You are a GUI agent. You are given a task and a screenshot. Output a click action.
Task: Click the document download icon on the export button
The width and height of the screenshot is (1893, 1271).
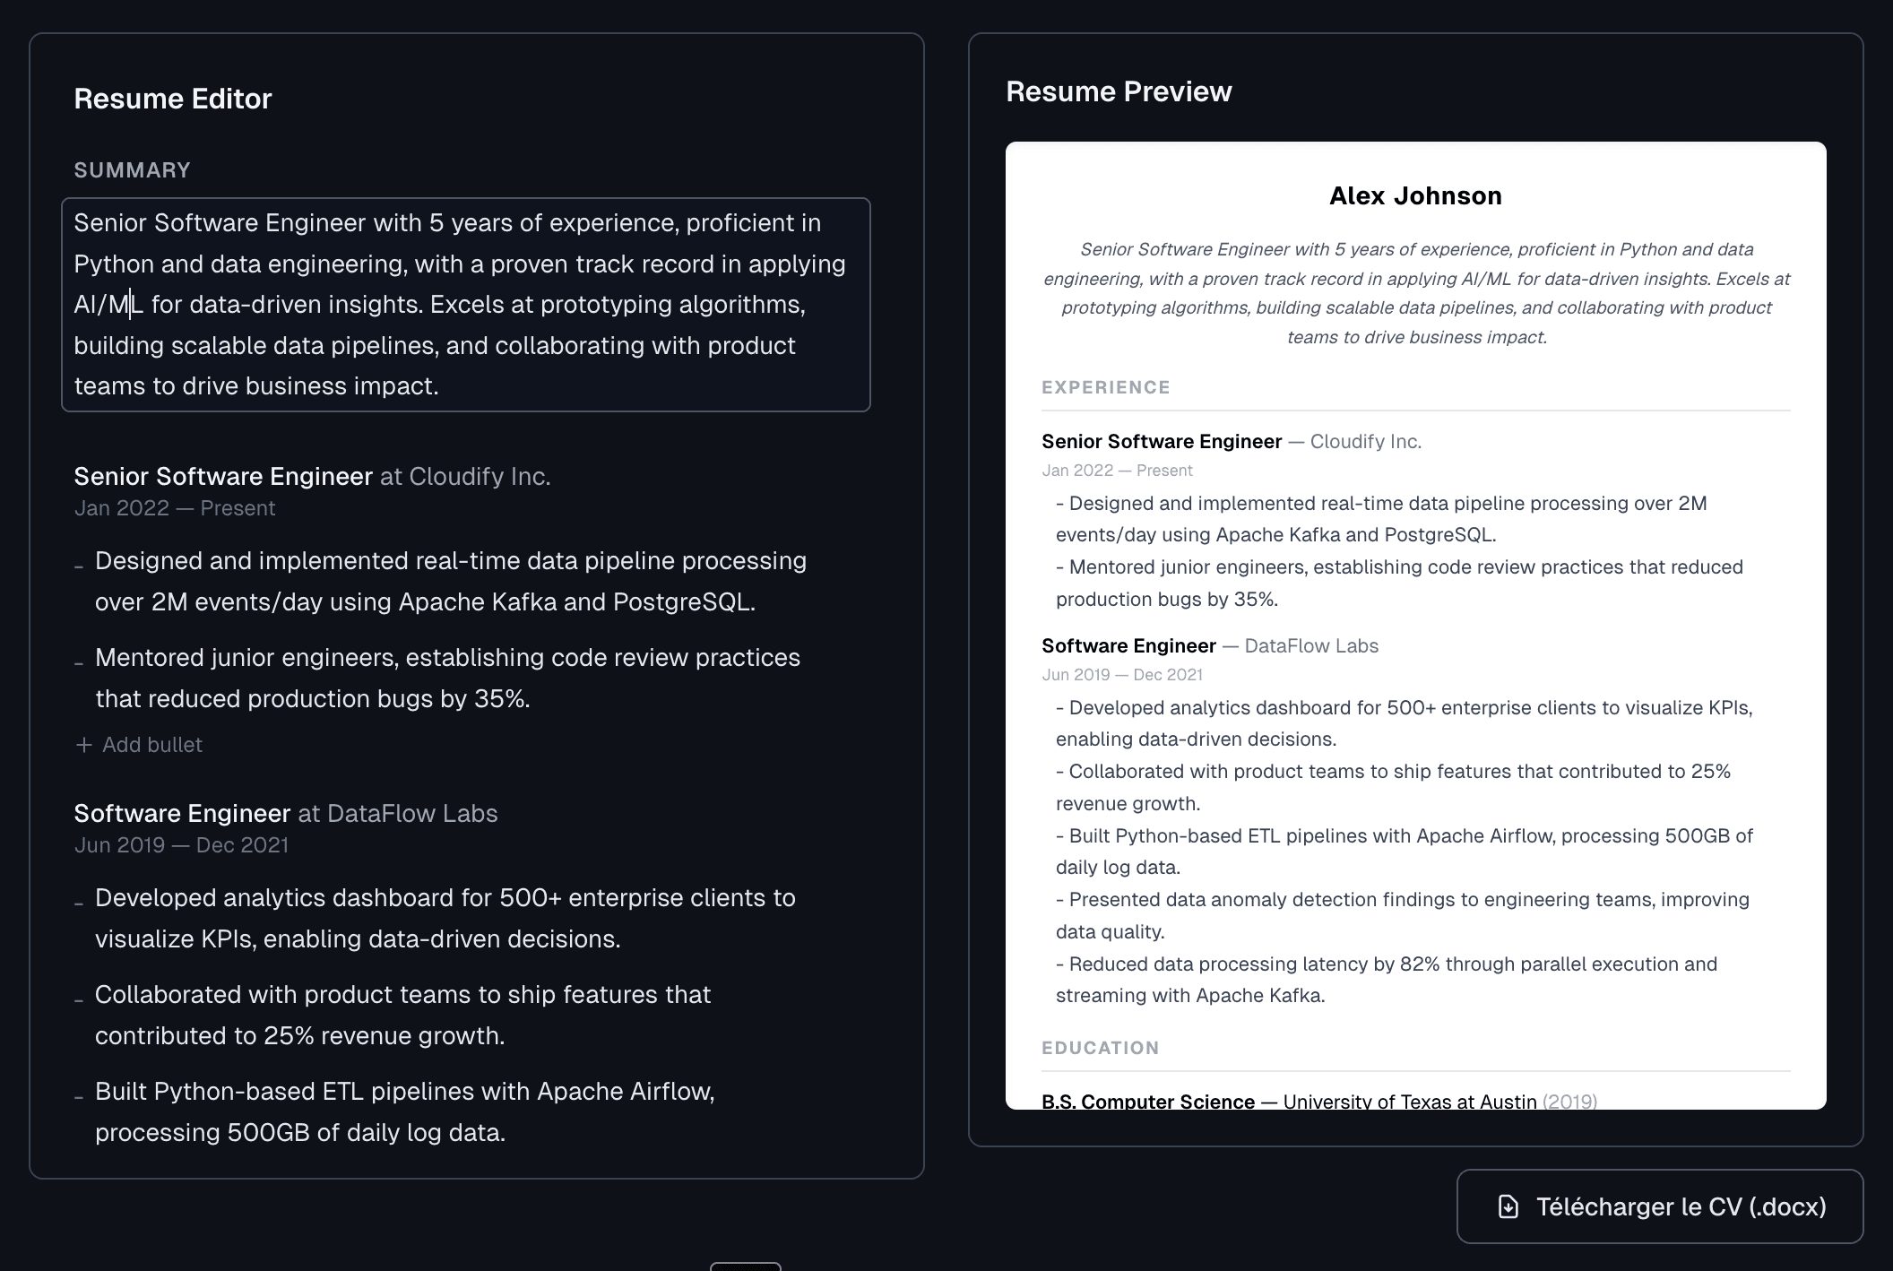point(1509,1206)
